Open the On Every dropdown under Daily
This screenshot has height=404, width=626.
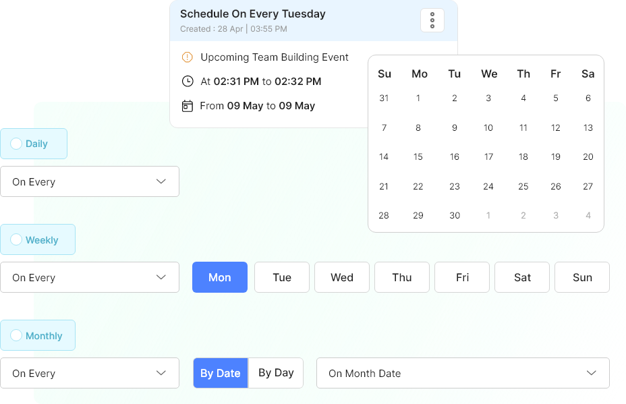tap(90, 181)
